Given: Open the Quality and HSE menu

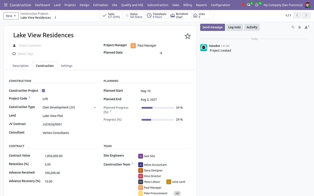Looking at the screenshot, I should [132, 5].
